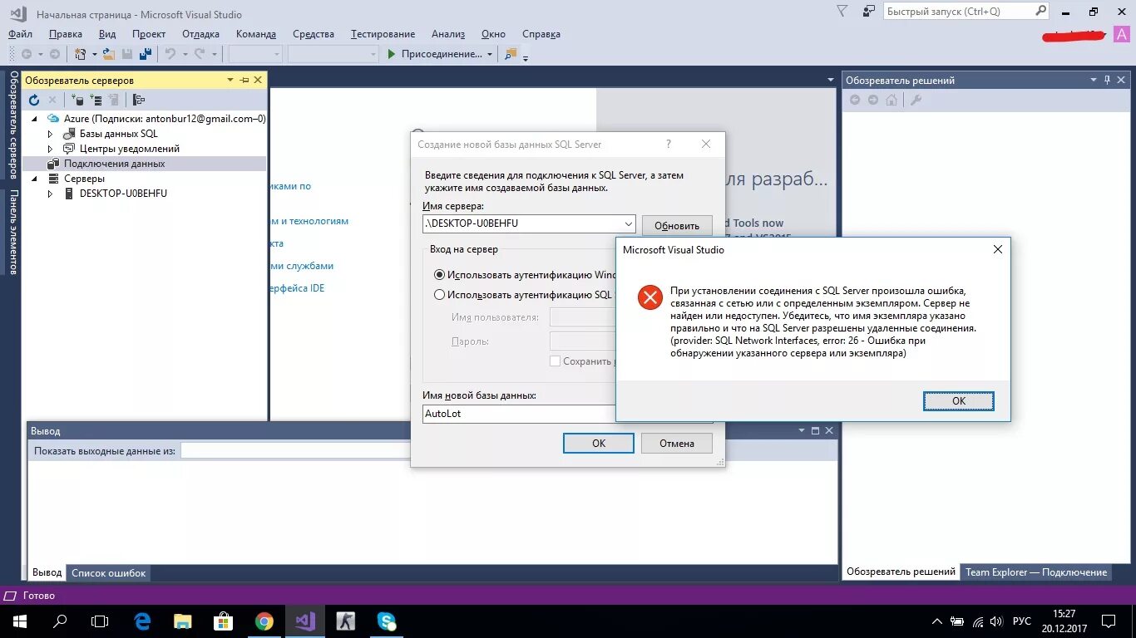
Task: Open Chrome from the taskbar
Action: pyautogui.click(x=264, y=621)
